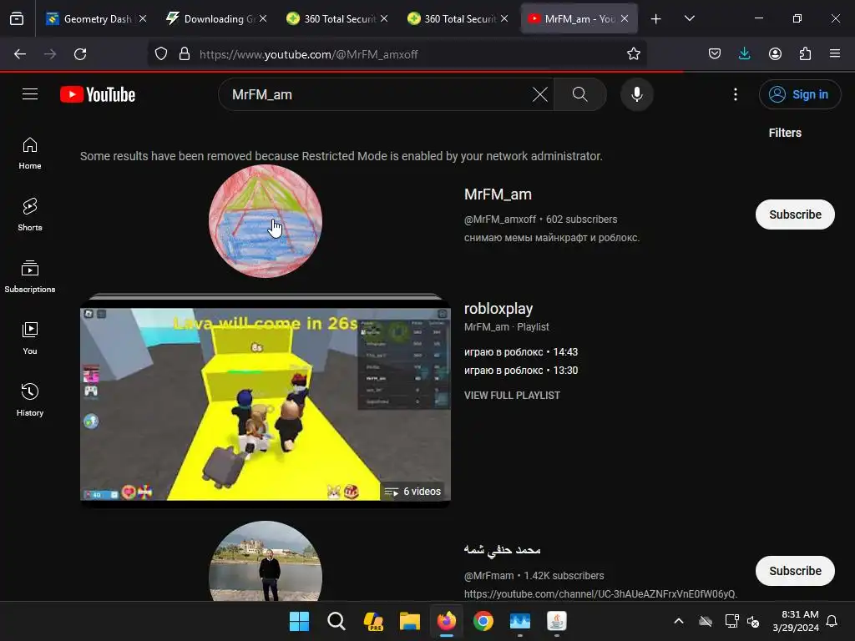Open the Save to Pocket icon

point(715,54)
